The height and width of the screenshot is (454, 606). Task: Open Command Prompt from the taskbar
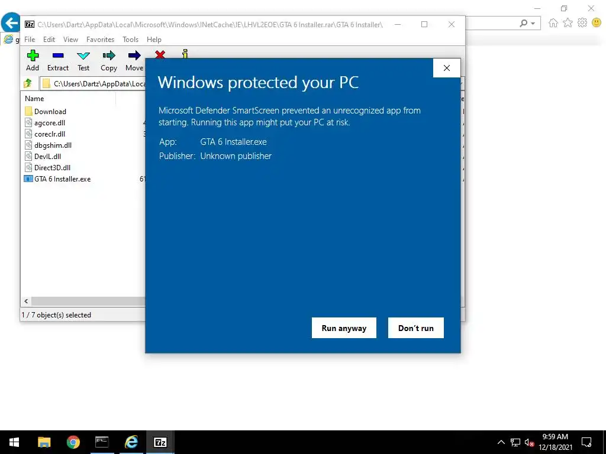click(102, 442)
